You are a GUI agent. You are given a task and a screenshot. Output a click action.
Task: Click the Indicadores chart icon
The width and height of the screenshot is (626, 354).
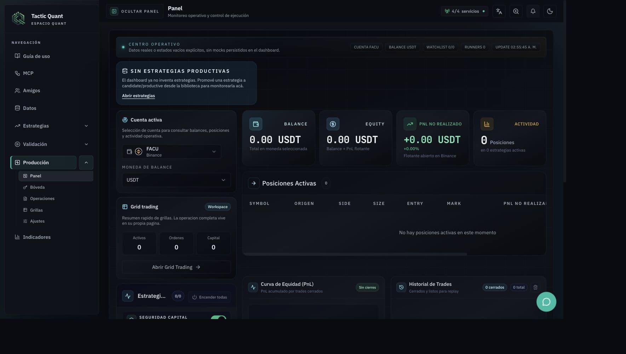17,237
